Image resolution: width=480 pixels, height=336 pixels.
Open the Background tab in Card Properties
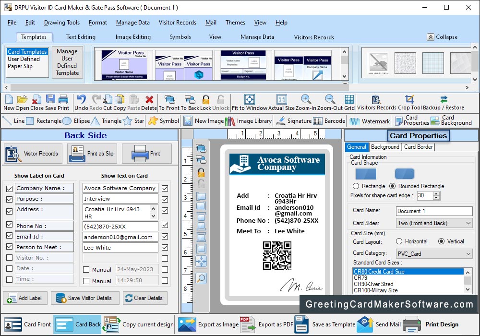pos(385,147)
